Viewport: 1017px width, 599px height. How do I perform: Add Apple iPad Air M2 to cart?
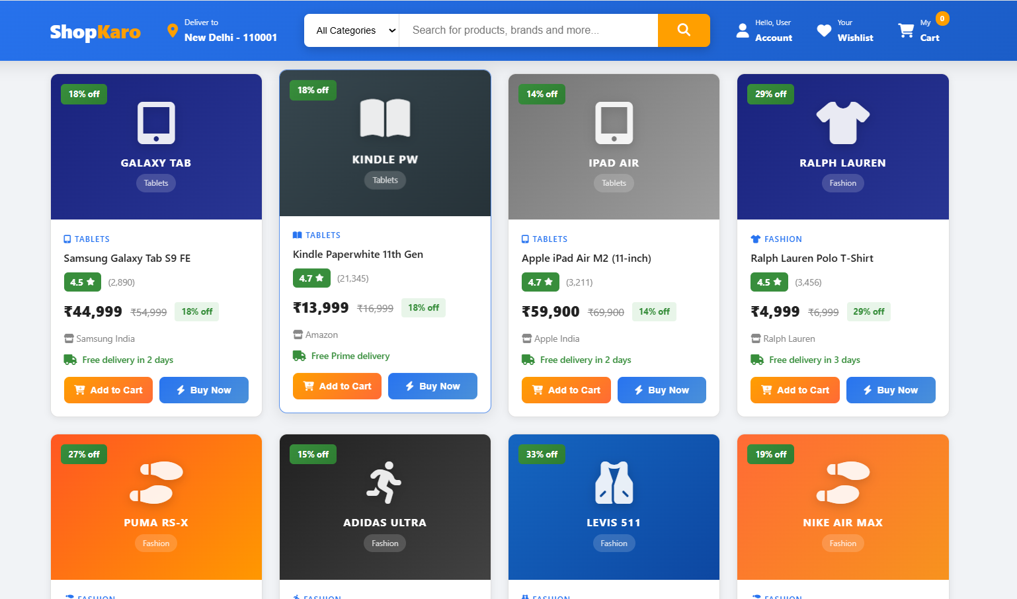pos(566,390)
